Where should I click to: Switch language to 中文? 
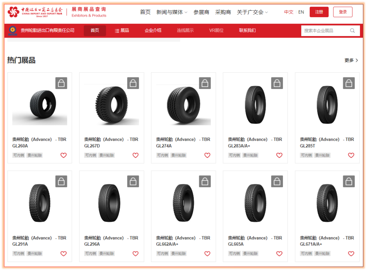point(288,12)
